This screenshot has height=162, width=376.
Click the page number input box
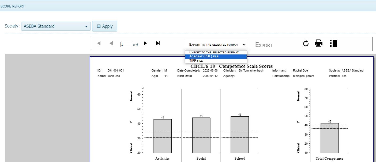point(126,44)
